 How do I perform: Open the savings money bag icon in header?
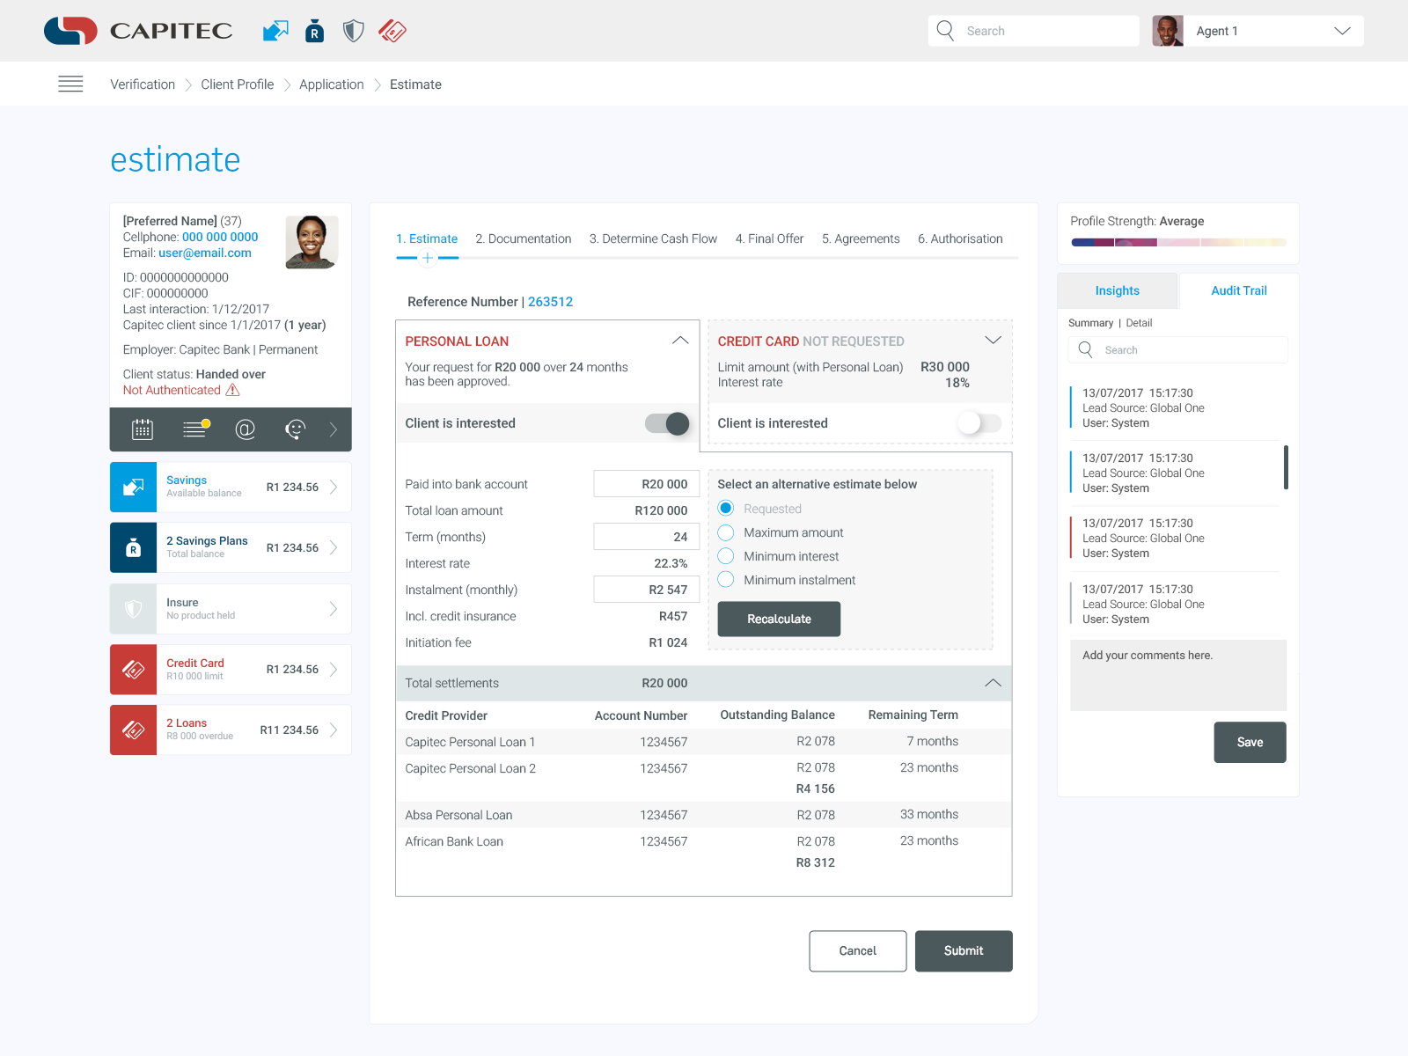pyautogui.click(x=314, y=32)
